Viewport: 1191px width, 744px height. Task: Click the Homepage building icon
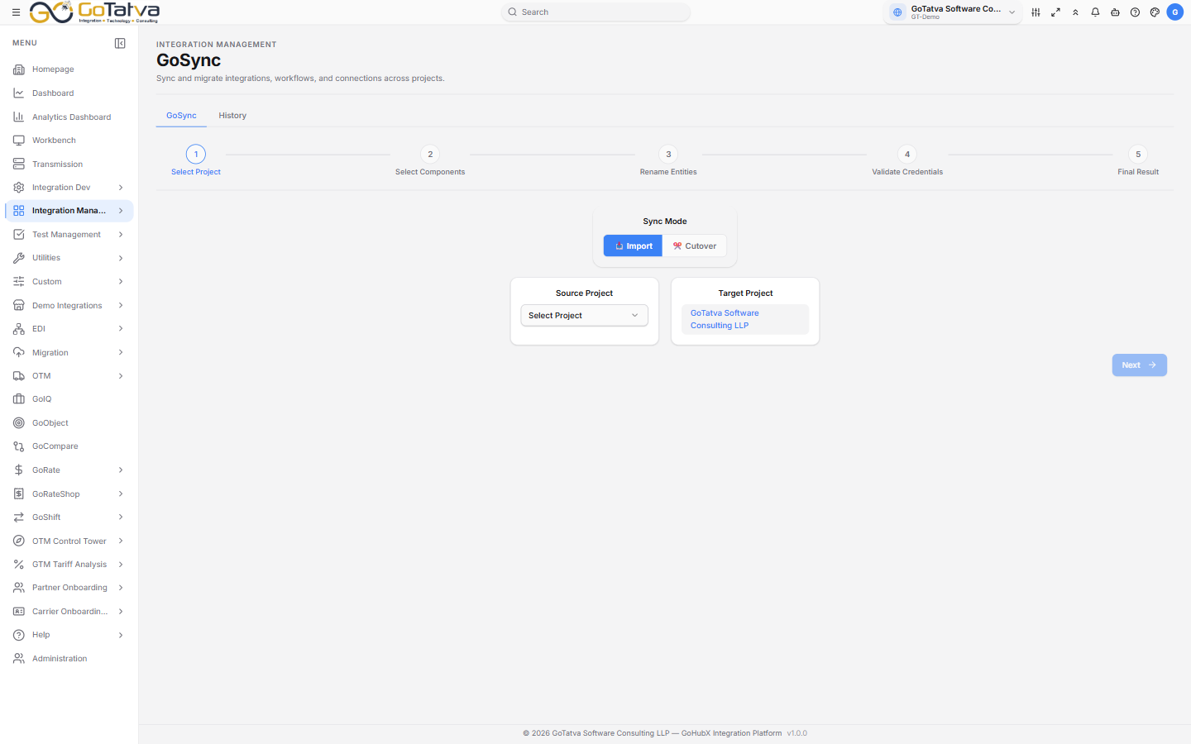point(18,69)
